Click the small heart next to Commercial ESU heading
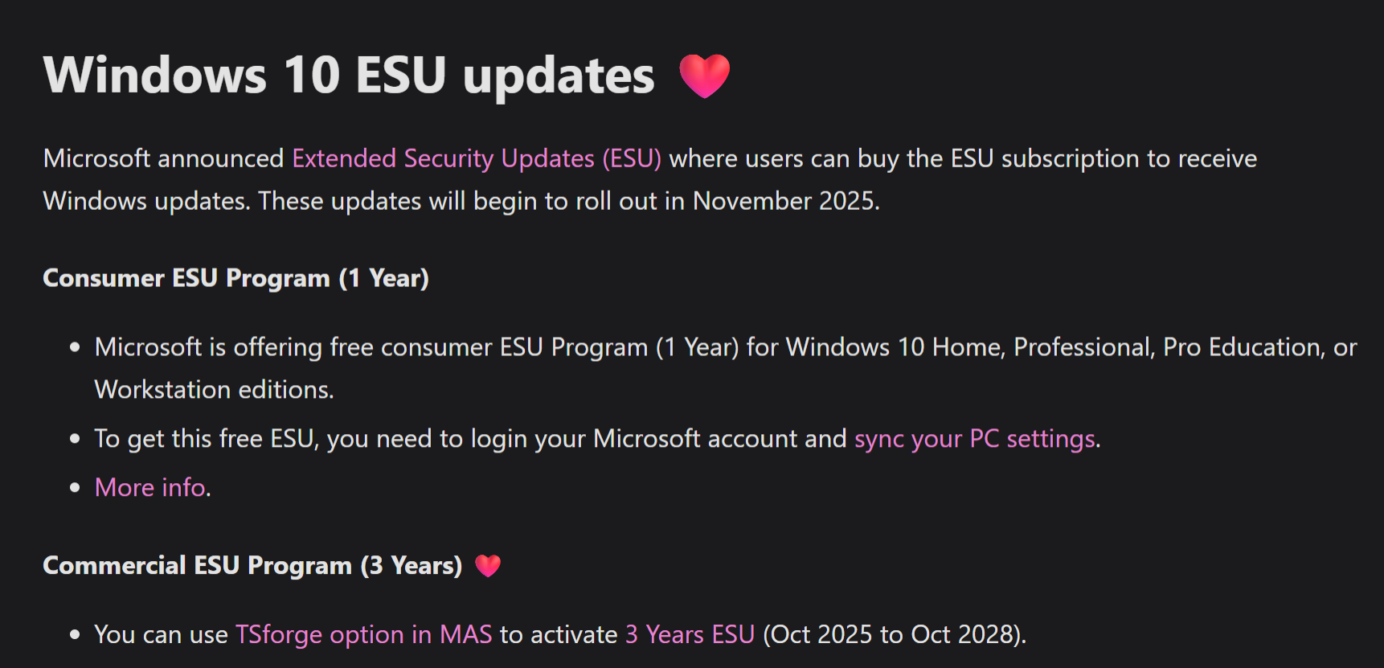This screenshot has width=1384, height=668. click(488, 566)
